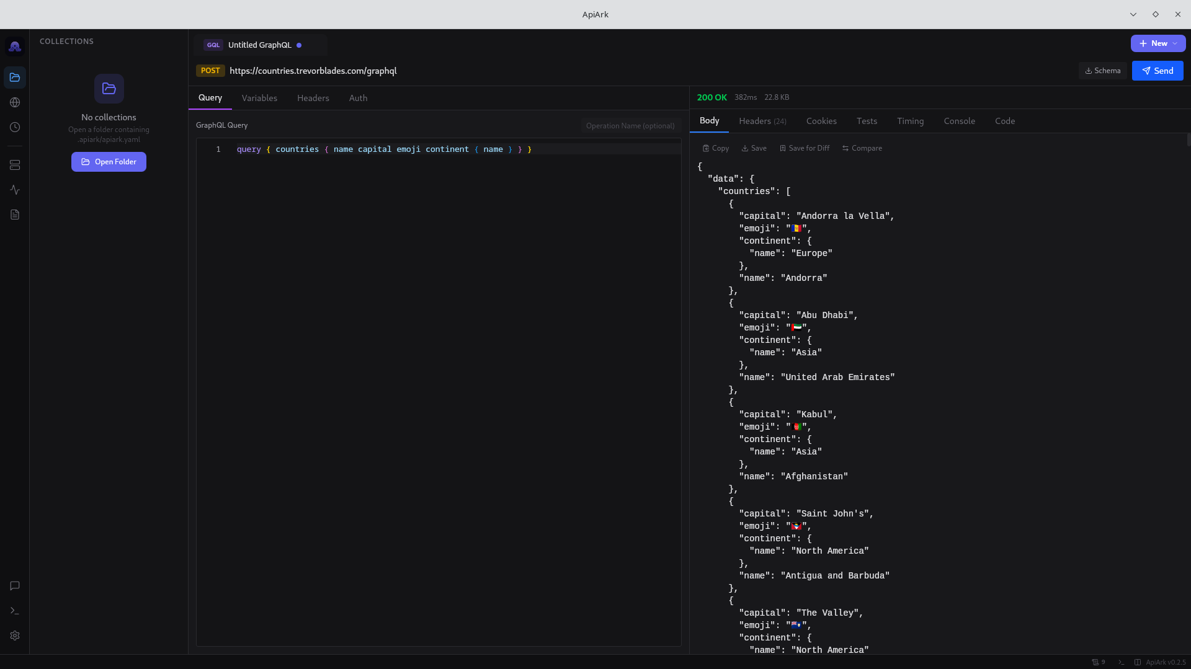Viewport: 1191px width, 669px height.
Task: Click the 382ms response time
Action: point(746,97)
